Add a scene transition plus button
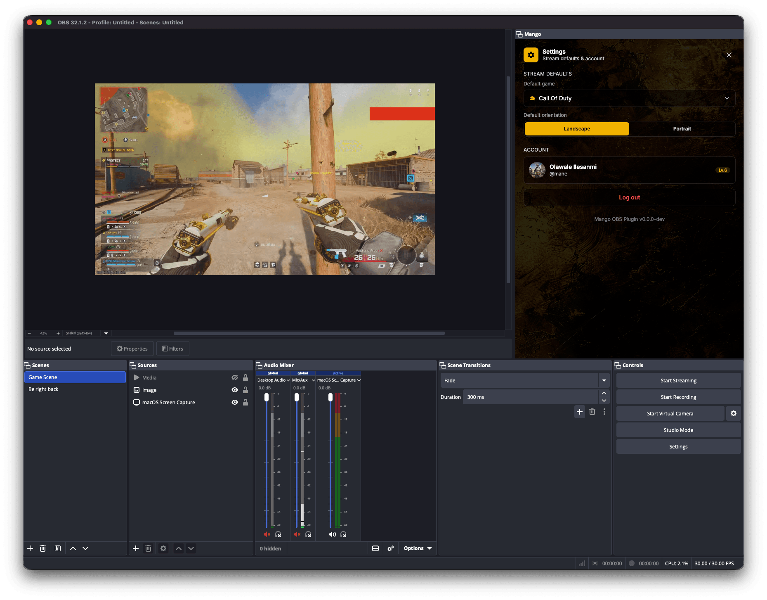The height and width of the screenshot is (600, 767). (x=580, y=412)
